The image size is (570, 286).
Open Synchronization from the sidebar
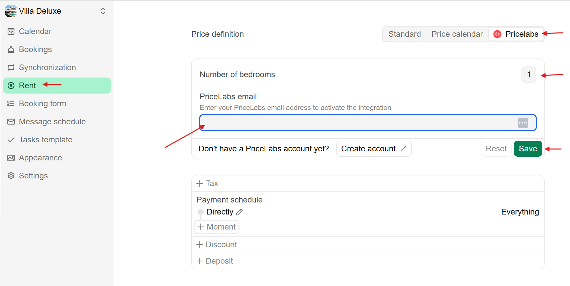pyautogui.click(x=57, y=67)
